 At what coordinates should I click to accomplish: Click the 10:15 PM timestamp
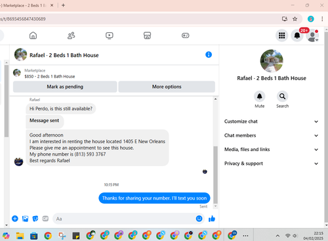(x=112, y=185)
